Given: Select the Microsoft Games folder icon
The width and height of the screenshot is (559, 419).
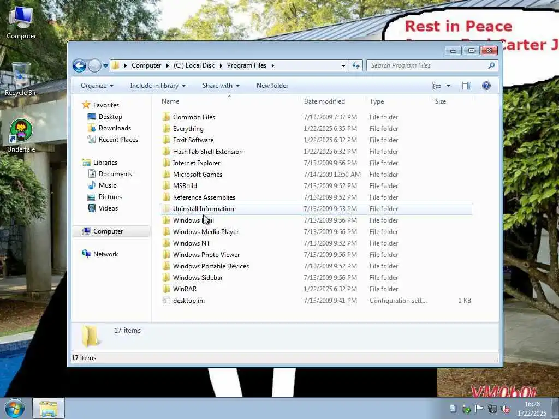Looking at the screenshot, I should pos(166,174).
